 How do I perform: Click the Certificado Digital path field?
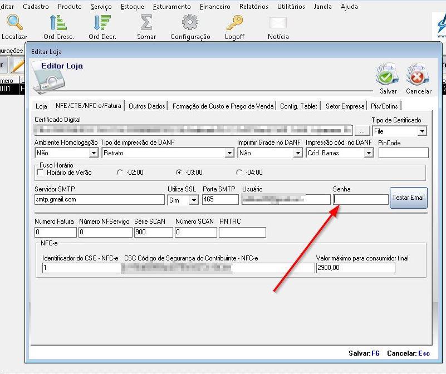pyautogui.click(x=193, y=131)
